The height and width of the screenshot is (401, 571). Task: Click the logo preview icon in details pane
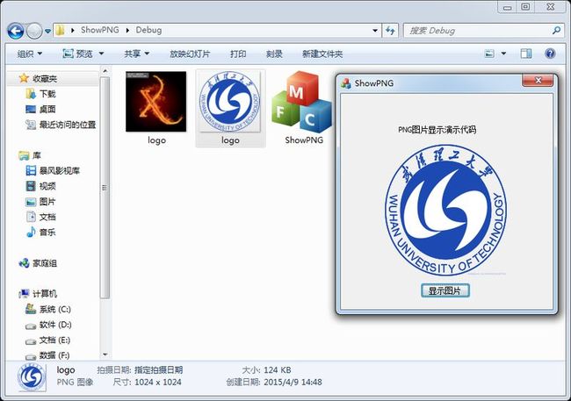point(32,376)
